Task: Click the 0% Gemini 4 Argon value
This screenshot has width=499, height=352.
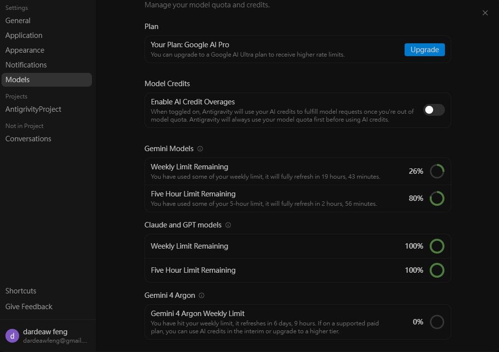Action: point(418,322)
